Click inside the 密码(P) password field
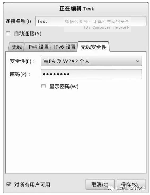 click(91, 74)
